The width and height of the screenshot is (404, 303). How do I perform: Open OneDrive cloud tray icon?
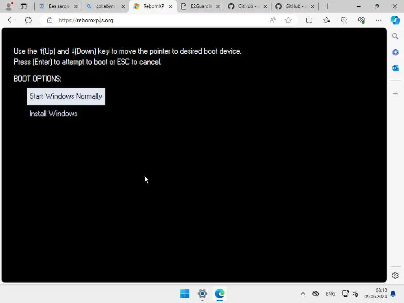[316, 294]
